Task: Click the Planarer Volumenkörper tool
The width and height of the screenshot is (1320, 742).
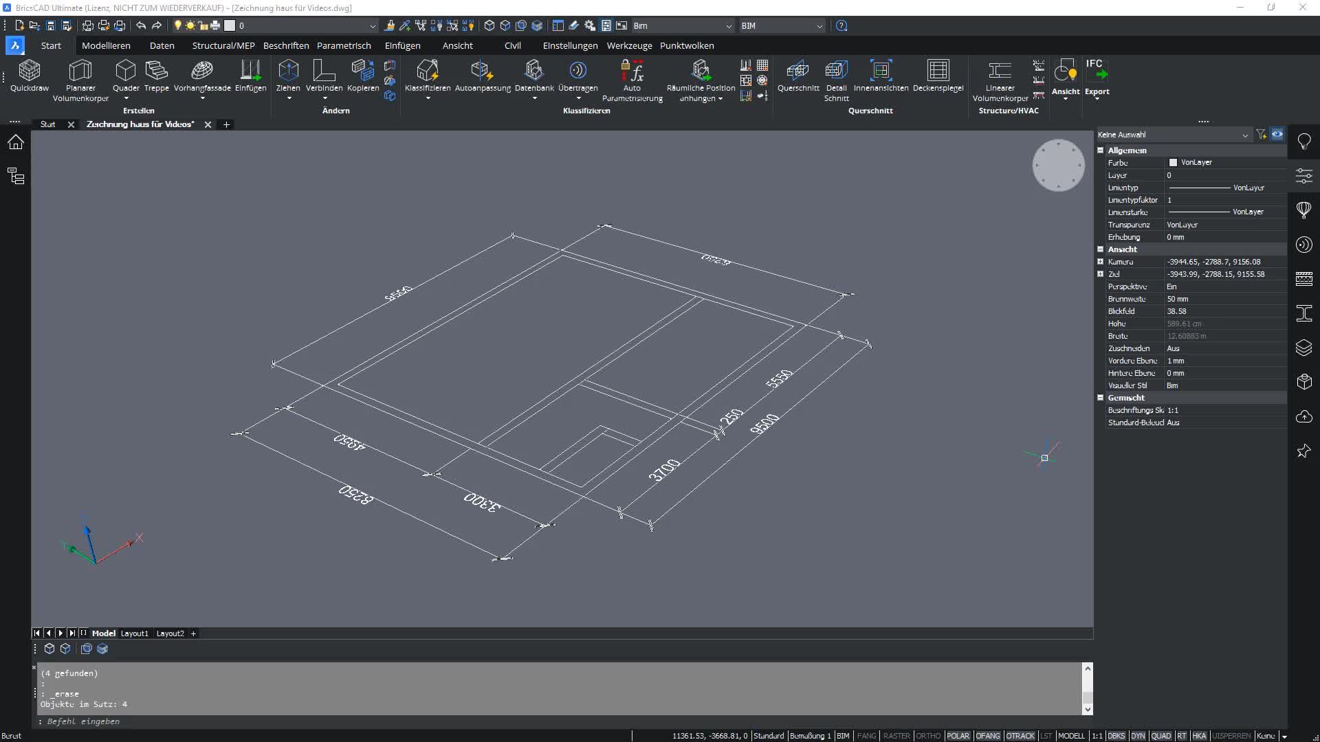Action: tap(80, 80)
